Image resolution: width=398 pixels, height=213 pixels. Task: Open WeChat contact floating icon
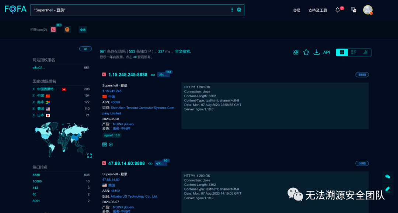pos(388,177)
